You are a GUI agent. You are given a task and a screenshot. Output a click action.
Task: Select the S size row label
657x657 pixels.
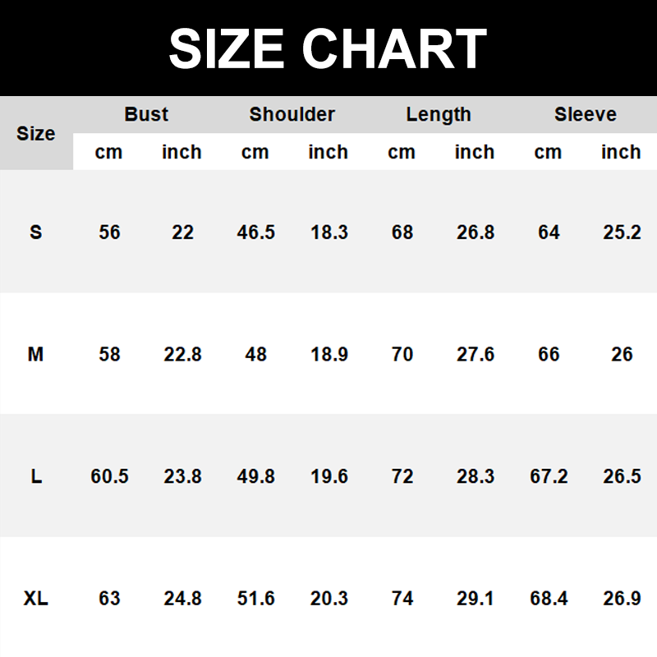35,232
